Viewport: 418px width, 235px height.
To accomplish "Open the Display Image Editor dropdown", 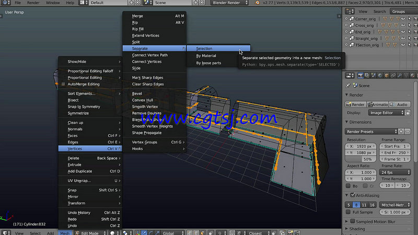I will (x=387, y=113).
